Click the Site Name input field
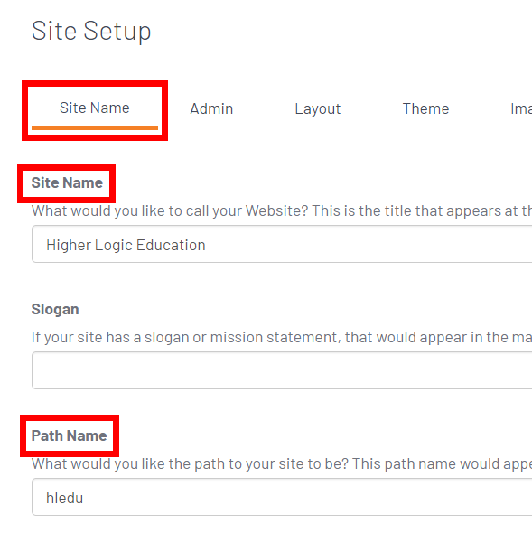This screenshot has height=533, width=532. coord(282,244)
